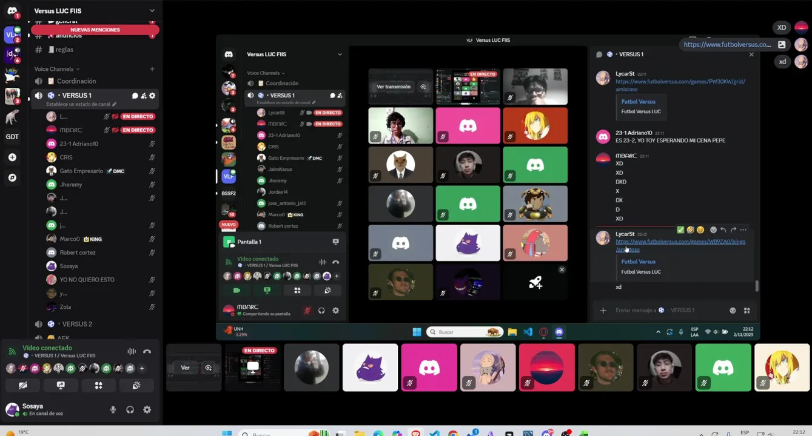812x436 pixels.
Task: Open Discord direct messages home icon
Action: (x=12, y=11)
